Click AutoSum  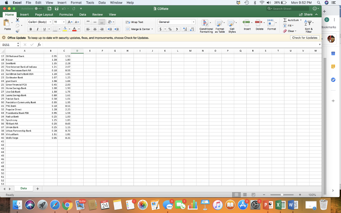[x=291, y=20]
